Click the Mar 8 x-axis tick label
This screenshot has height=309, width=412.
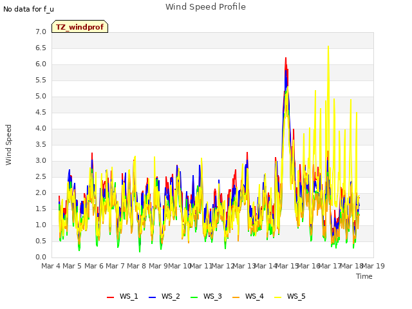pos(136,266)
